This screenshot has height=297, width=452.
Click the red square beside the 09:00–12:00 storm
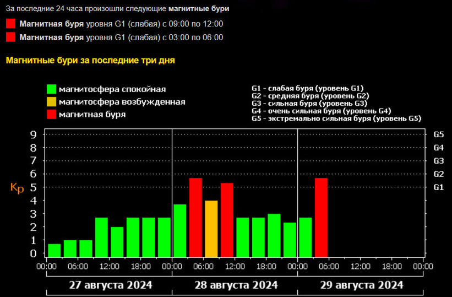click(x=10, y=24)
